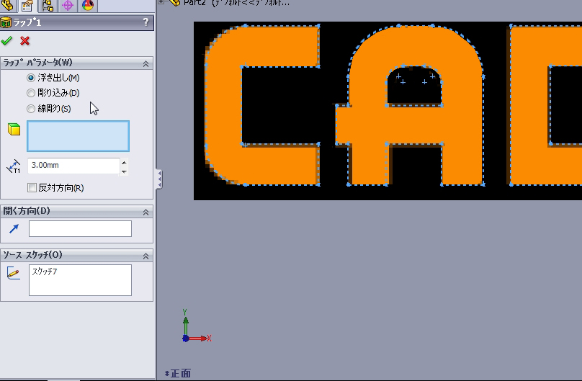
Task: Open the DimXpertManager tab
Action: click(68, 6)
